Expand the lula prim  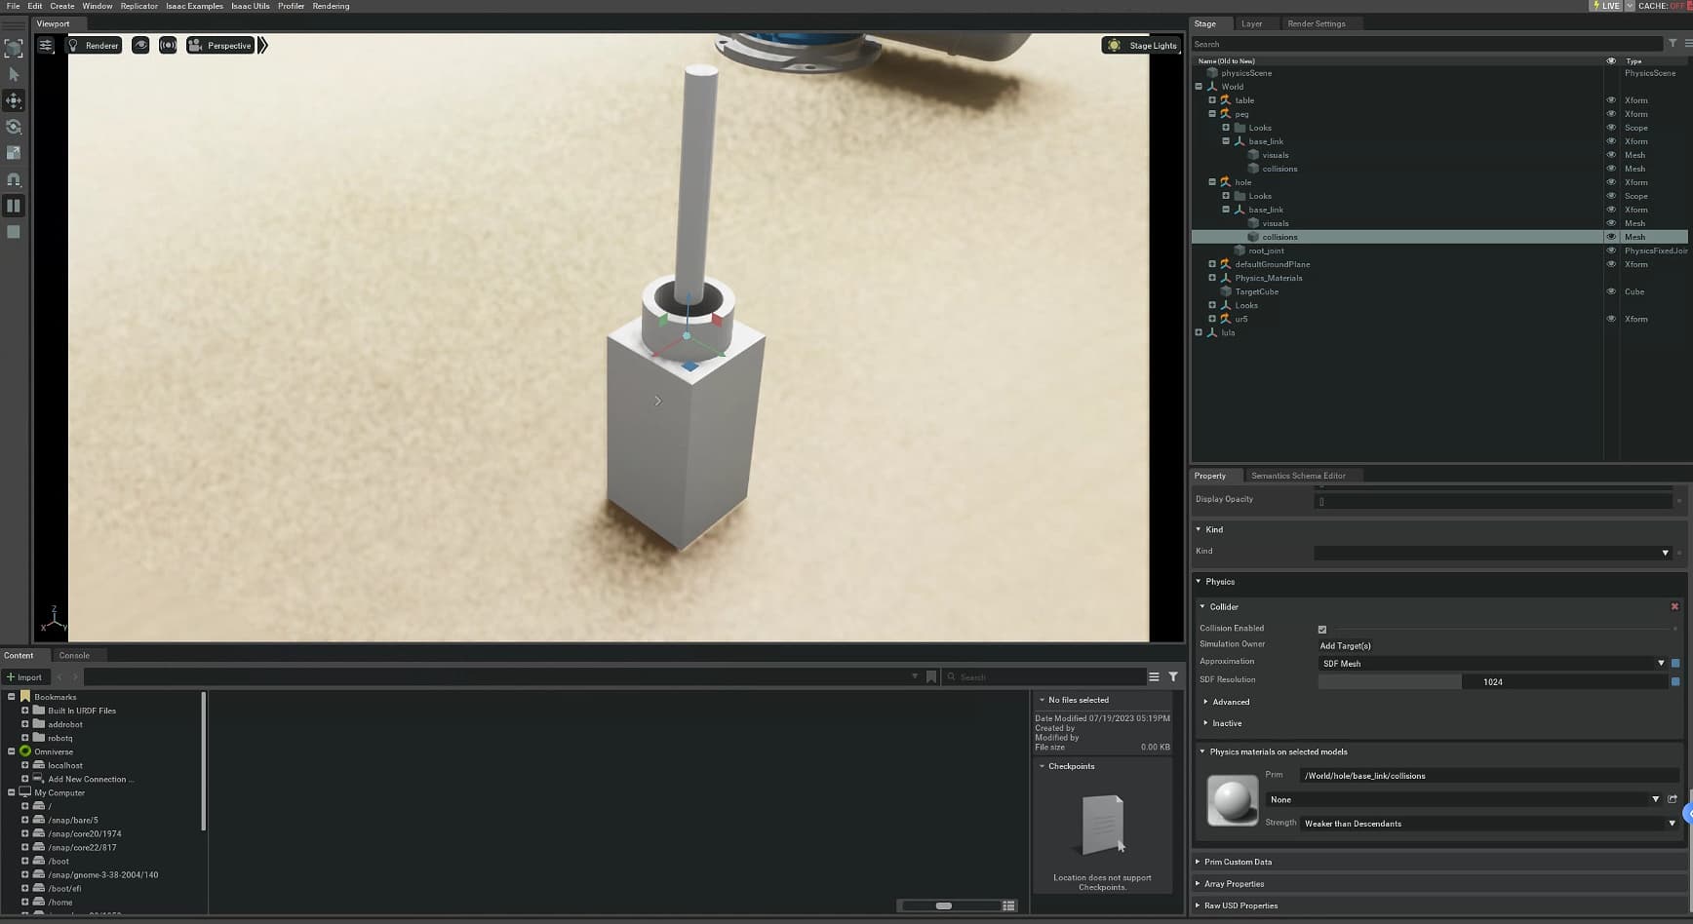pyautogui.click(x=1199, y=332)
